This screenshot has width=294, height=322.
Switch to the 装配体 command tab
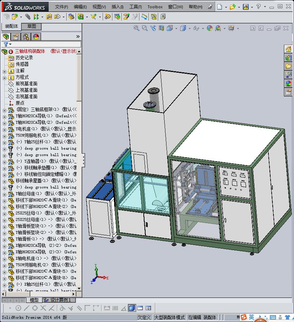pos(12,26)
